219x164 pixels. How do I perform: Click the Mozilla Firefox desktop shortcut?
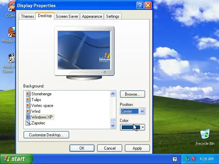tap(12, 32)
